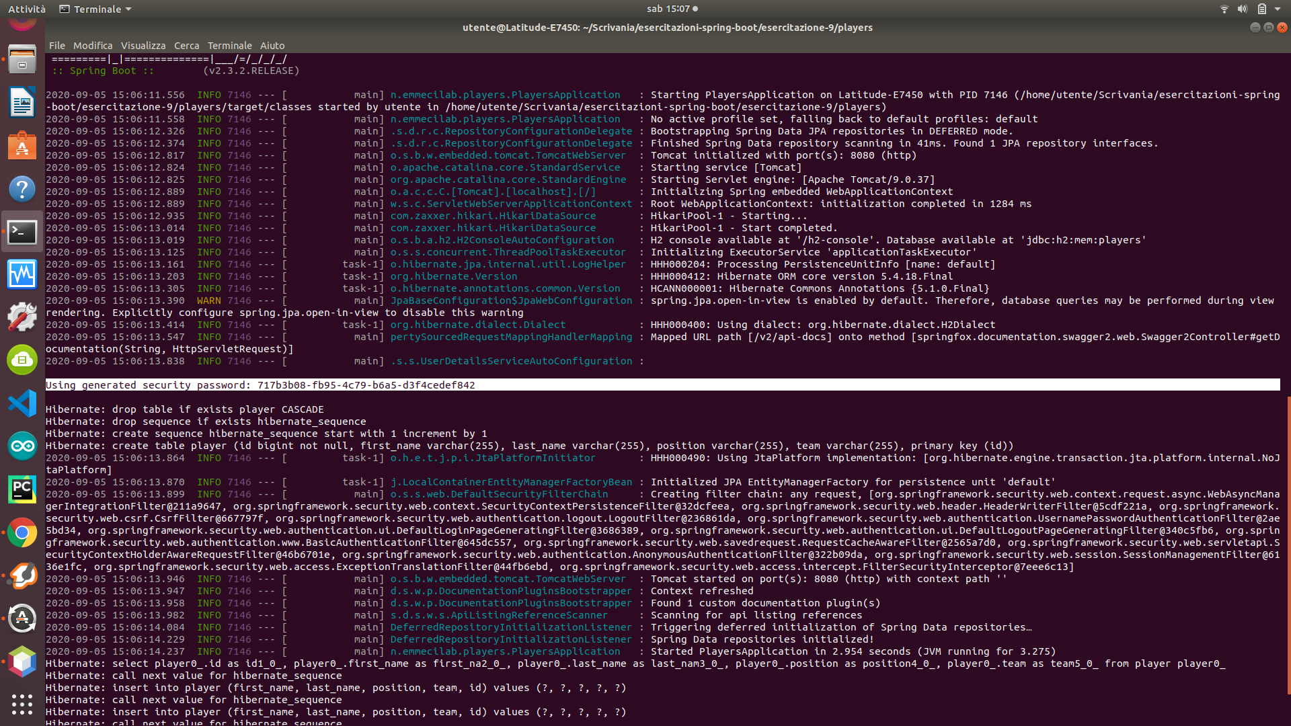Open the Terminale menu in the menu bar

(x=229, y=46)
